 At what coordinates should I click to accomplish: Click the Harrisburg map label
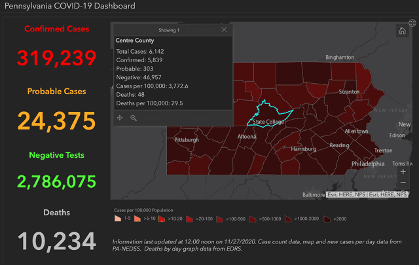point(304,149)
